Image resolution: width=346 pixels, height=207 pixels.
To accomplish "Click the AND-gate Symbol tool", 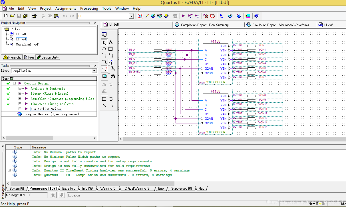I will coord(104,49).
